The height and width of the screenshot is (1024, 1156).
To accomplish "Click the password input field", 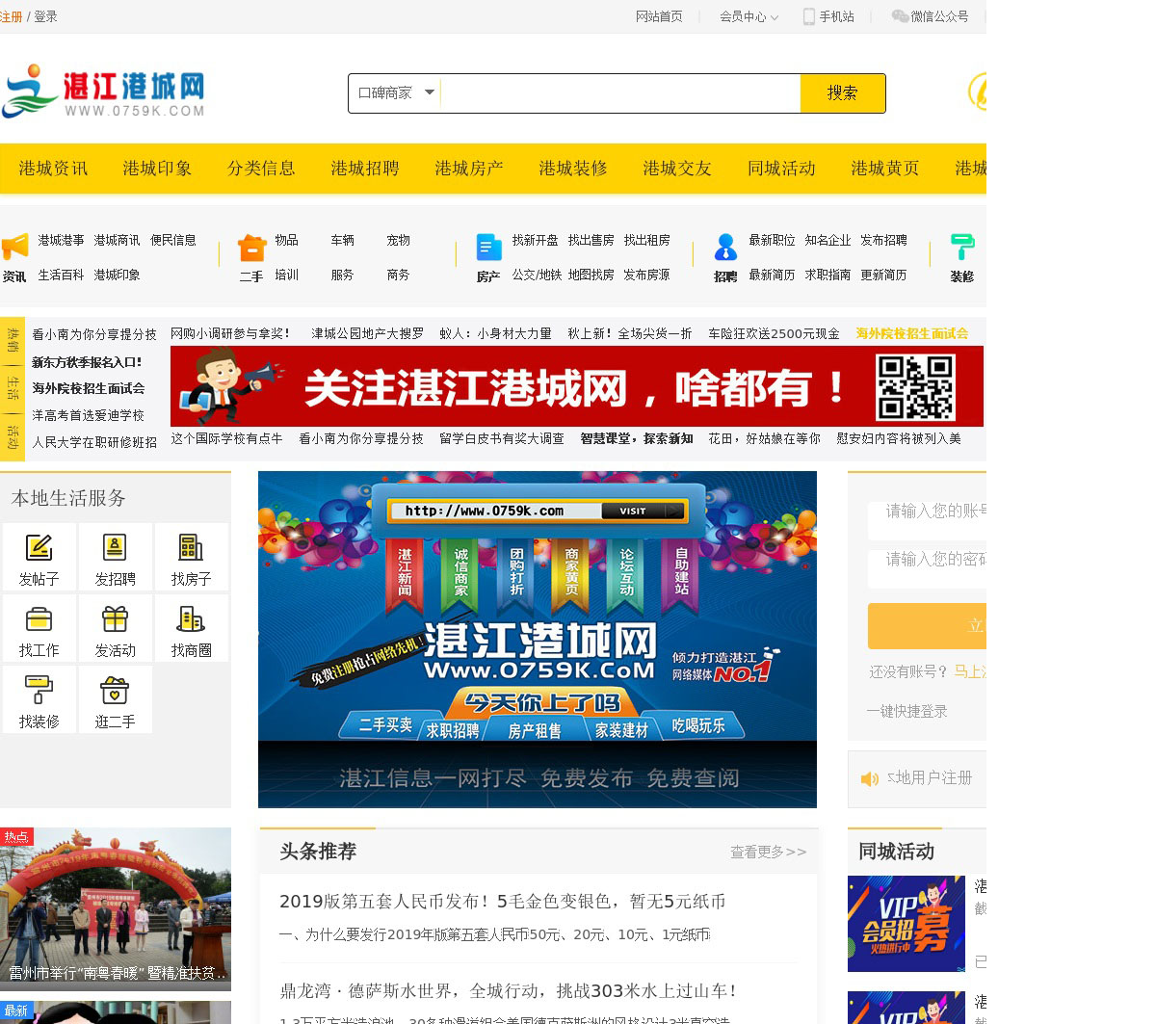I will coord(927,568).
